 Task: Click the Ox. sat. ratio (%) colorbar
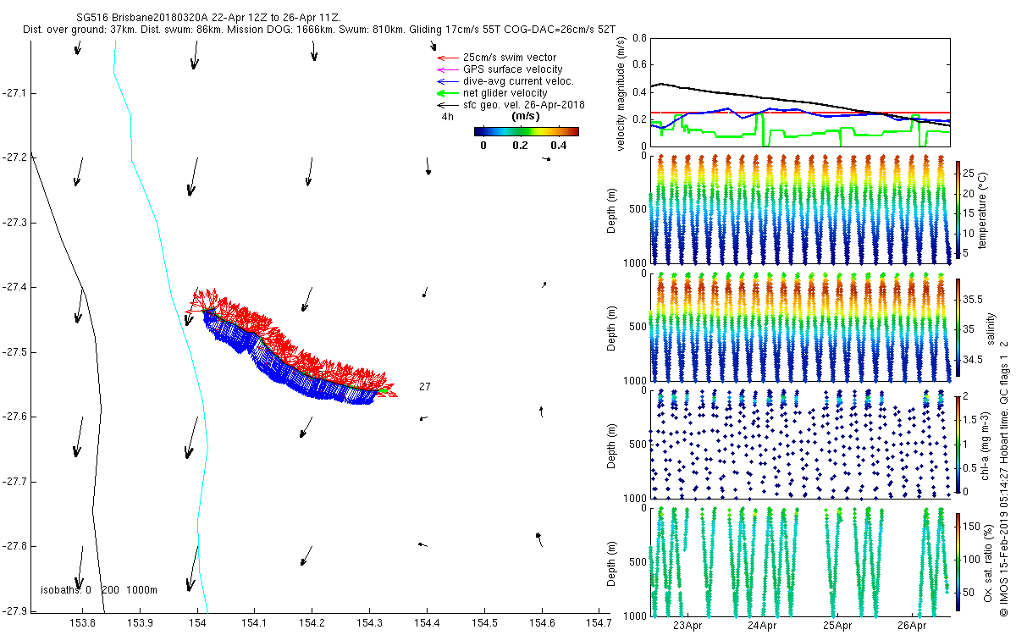click(x=958, y=560)
